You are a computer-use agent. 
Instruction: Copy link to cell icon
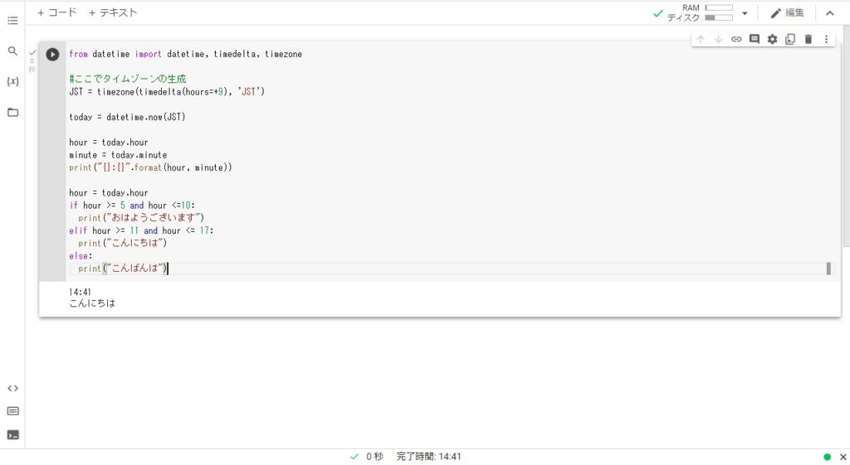click(x=736, y=39)
